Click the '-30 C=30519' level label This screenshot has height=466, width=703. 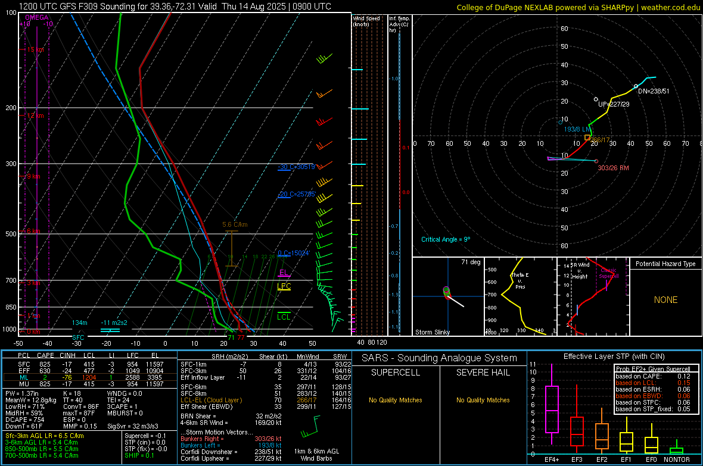click(x=296, y=167)
